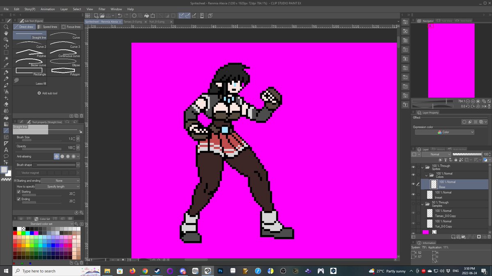Screen dimensions: 492x276
Task: Select the Fill bucket tool in left toolbar
Action: (6, 117)
